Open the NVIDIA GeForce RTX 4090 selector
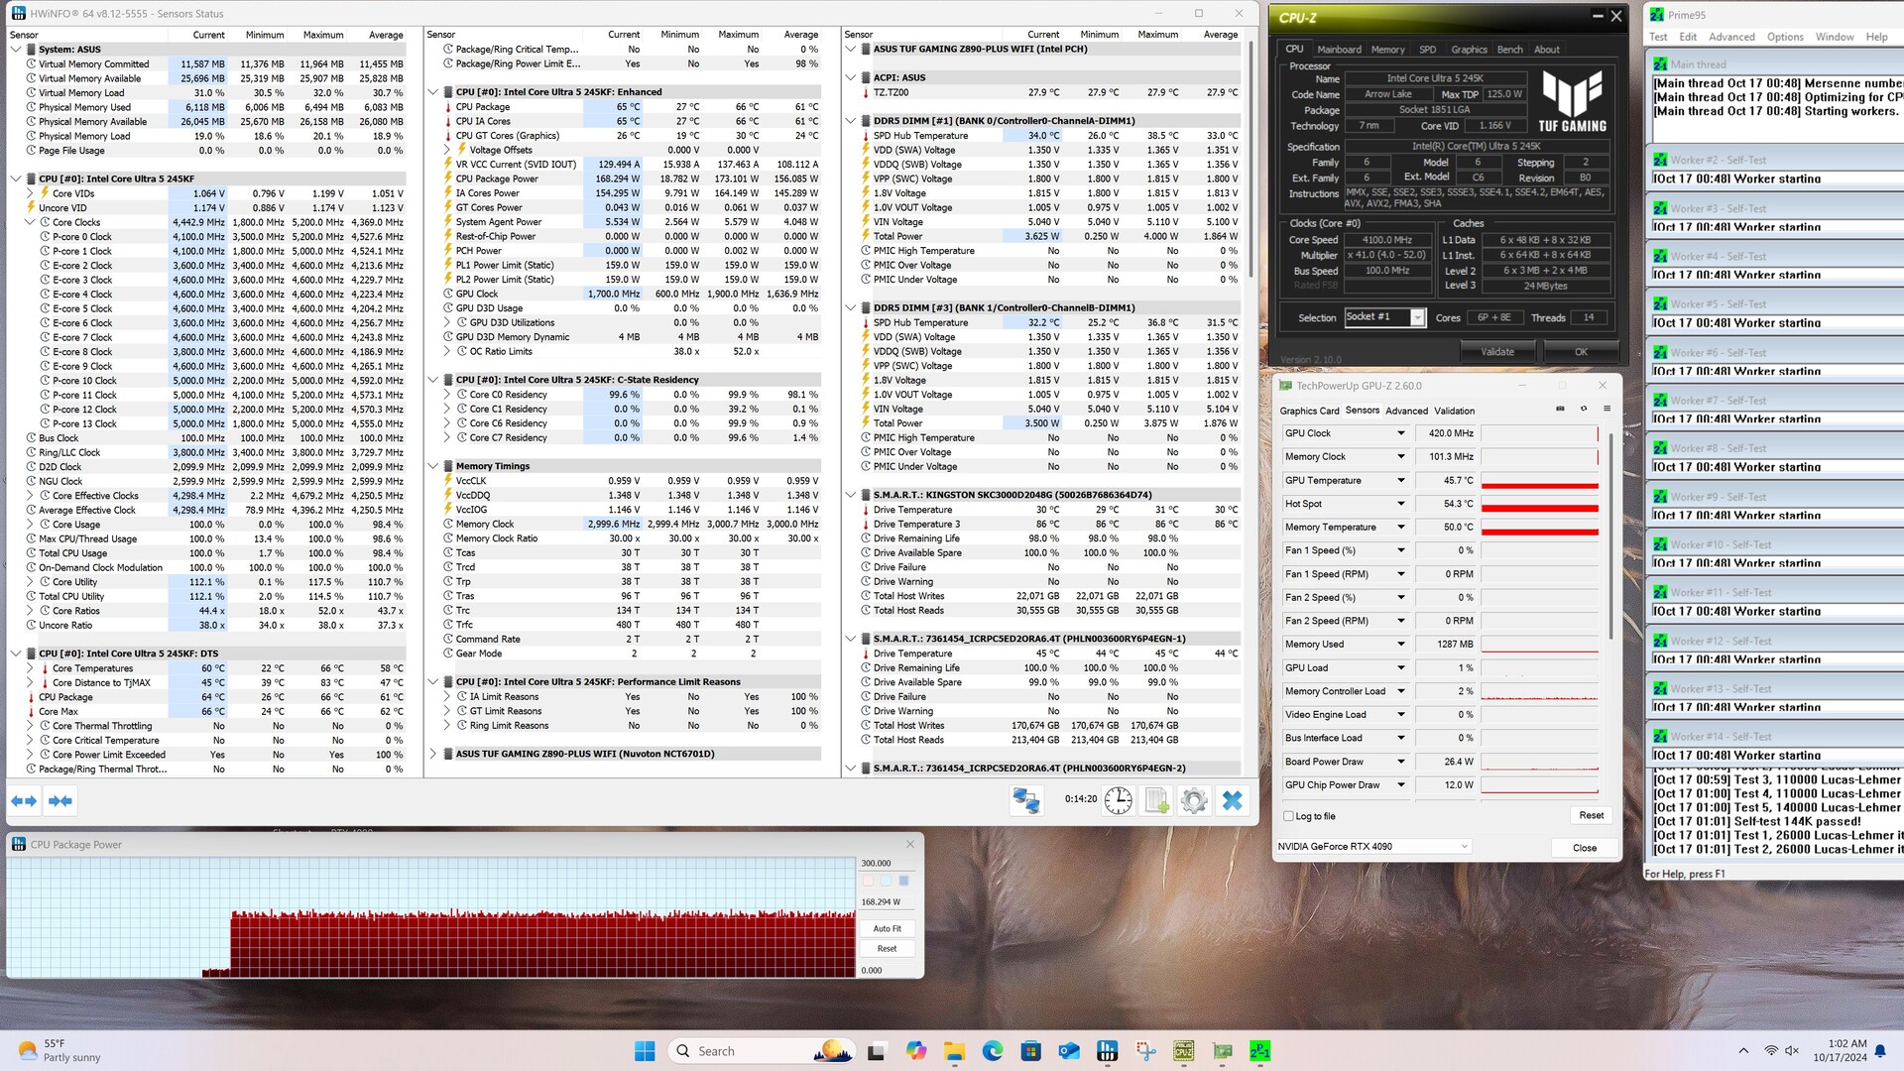The height and width of the screenshot is (1071, 1904). tap(1372, 846)
